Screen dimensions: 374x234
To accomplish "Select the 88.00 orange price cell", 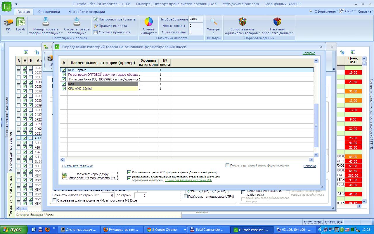I will pyautogui.click(x=353, y=157).
